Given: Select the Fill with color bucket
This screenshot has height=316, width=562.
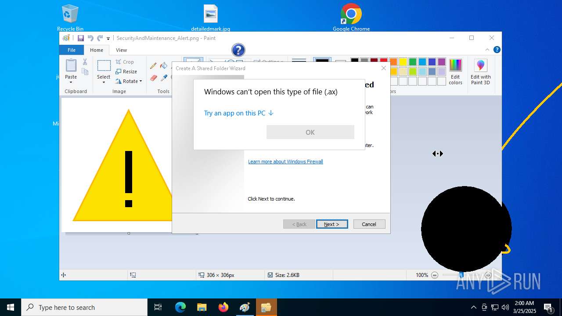Looking at the screenshot, I should click(164, 66).
